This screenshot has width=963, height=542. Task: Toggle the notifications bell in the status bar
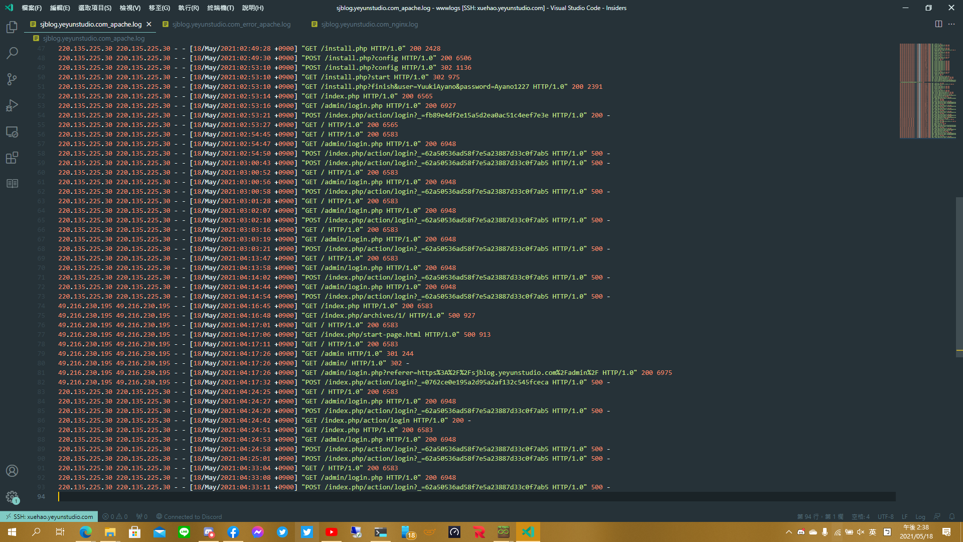click(952, 516)
